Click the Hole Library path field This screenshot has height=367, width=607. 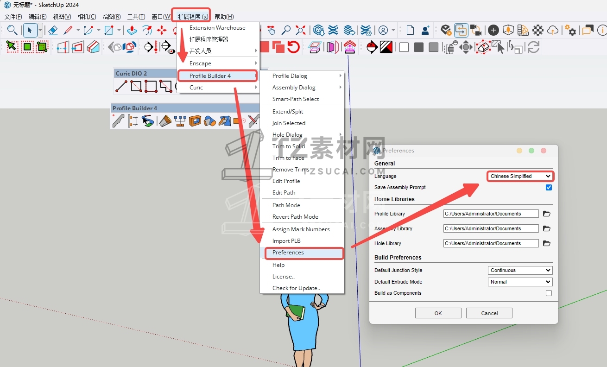[x=491, y=243]
